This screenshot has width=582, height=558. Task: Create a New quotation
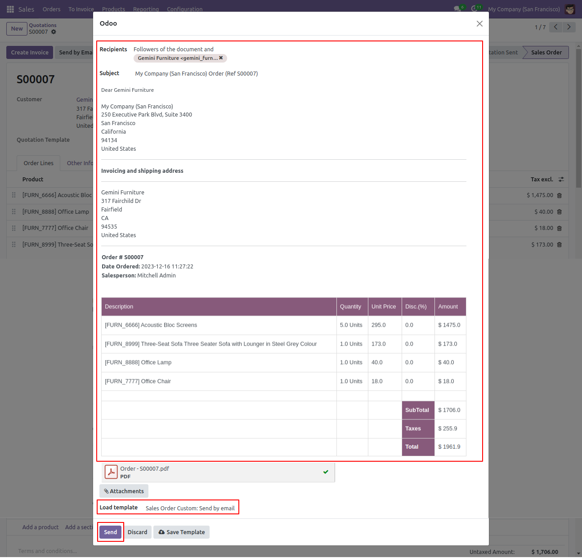click(x=17, y=28)
